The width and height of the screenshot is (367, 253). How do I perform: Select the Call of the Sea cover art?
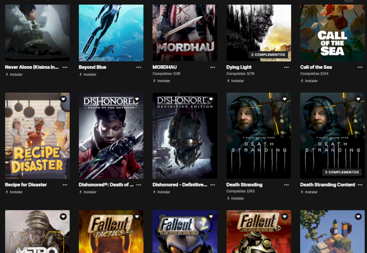332,33
